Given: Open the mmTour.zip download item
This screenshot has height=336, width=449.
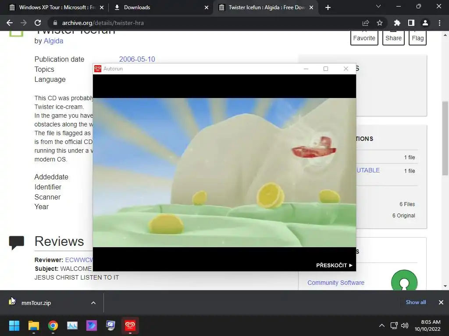Looking at the screenshot, I should click(x=36, y=303).
